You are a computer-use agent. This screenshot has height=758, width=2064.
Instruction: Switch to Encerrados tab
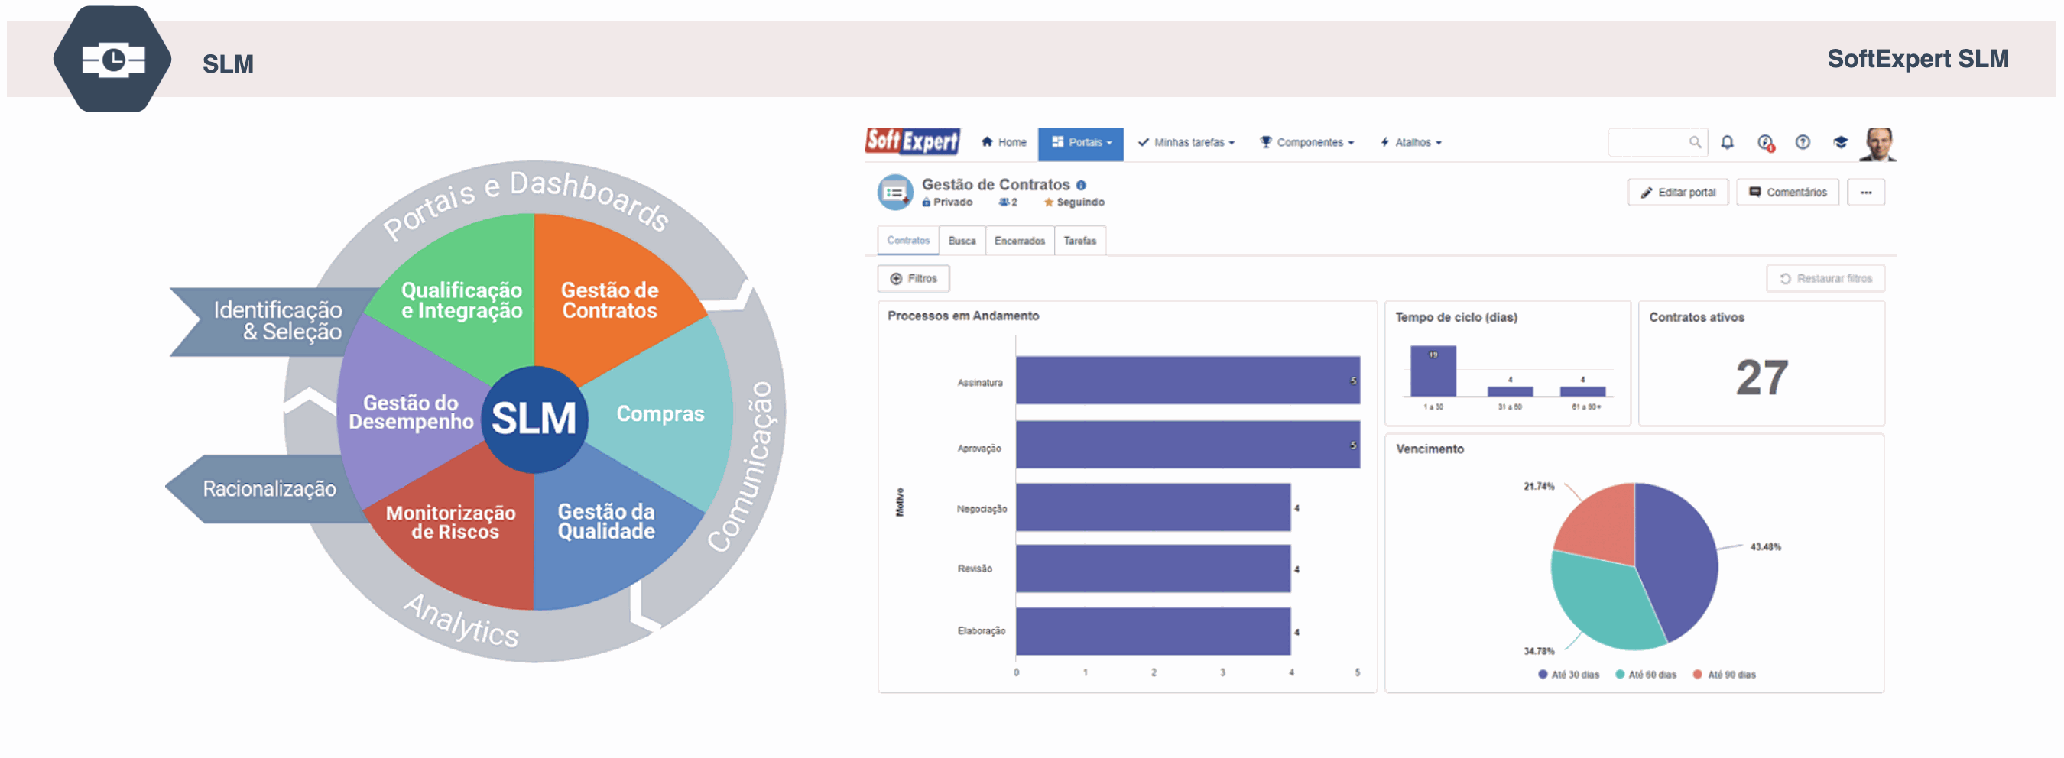[x=1019, y=241]
